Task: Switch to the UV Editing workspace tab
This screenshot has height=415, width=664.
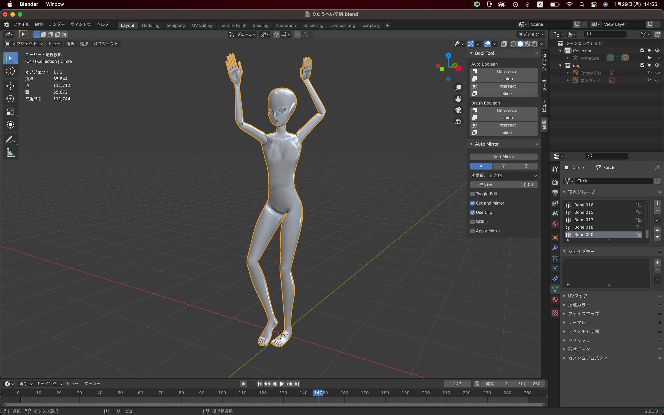Action: point(202,25)
